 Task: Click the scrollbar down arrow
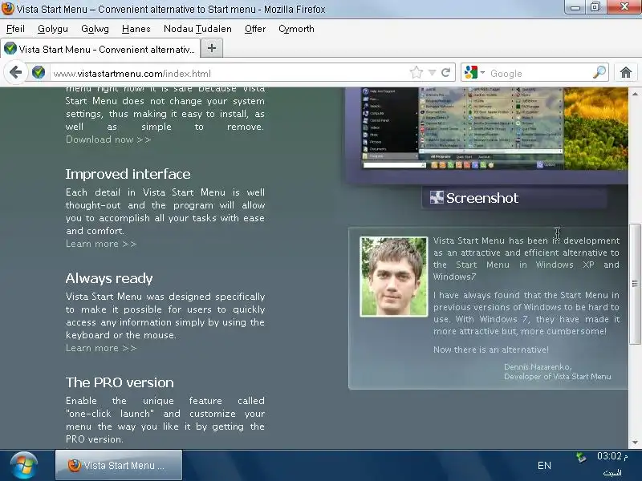(635, 443)
